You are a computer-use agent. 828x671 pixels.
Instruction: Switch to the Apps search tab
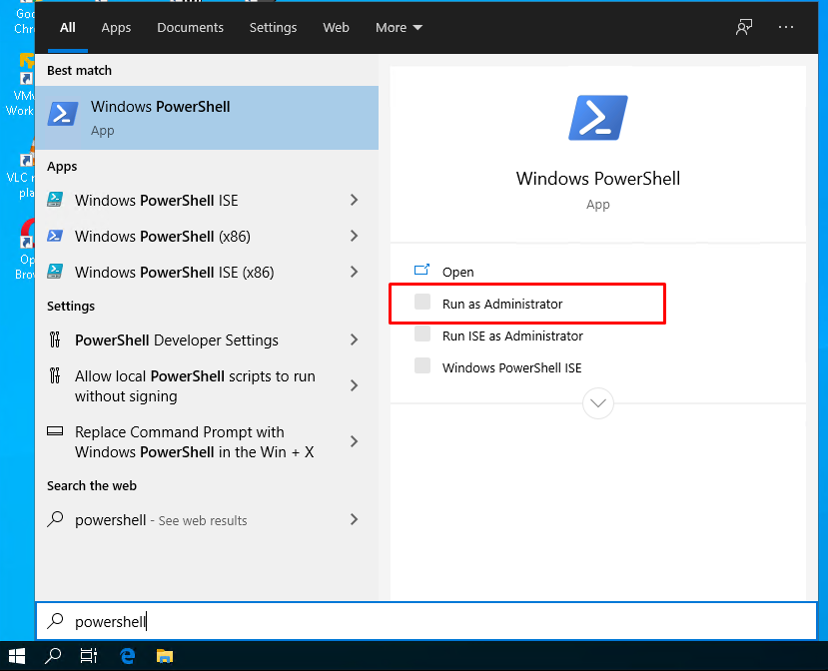coord(116,27)
